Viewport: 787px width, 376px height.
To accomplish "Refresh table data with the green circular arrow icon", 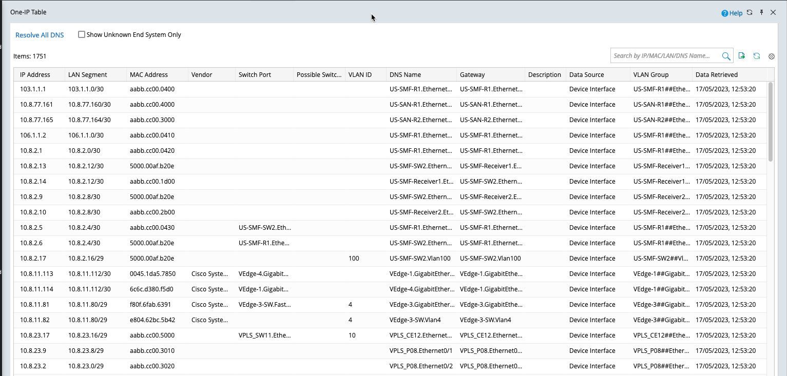I will tap(756, 56).
